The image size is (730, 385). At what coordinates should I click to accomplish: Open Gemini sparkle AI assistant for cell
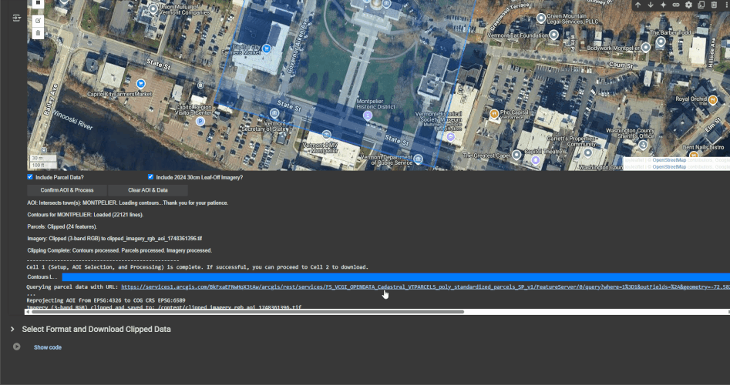(x=664, y=5)
